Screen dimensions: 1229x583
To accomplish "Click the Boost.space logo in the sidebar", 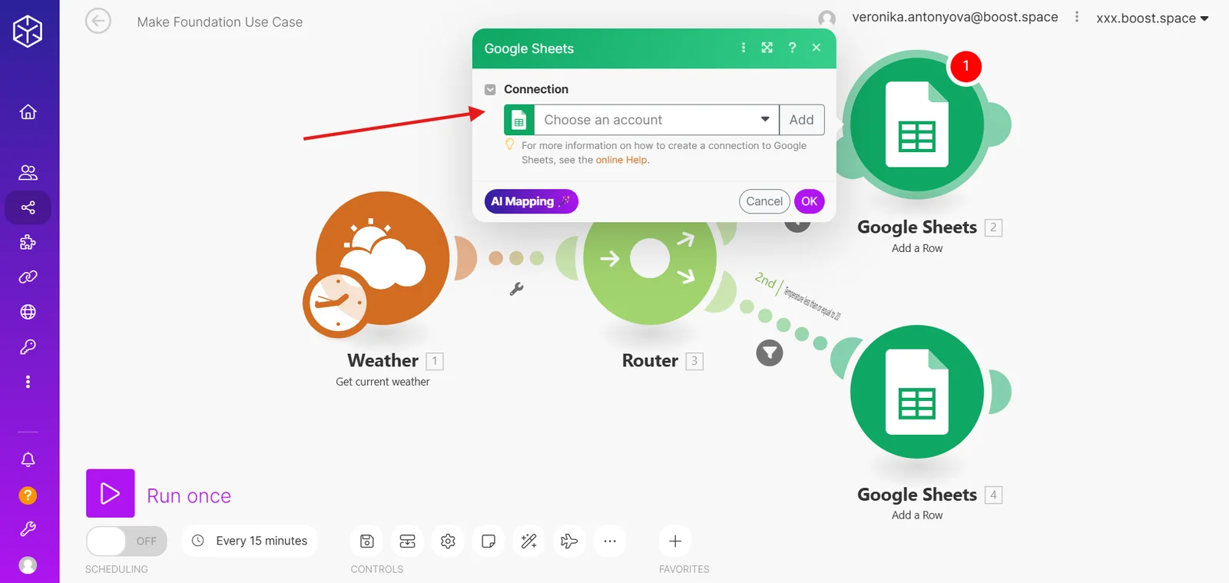I will coord(28,31).
